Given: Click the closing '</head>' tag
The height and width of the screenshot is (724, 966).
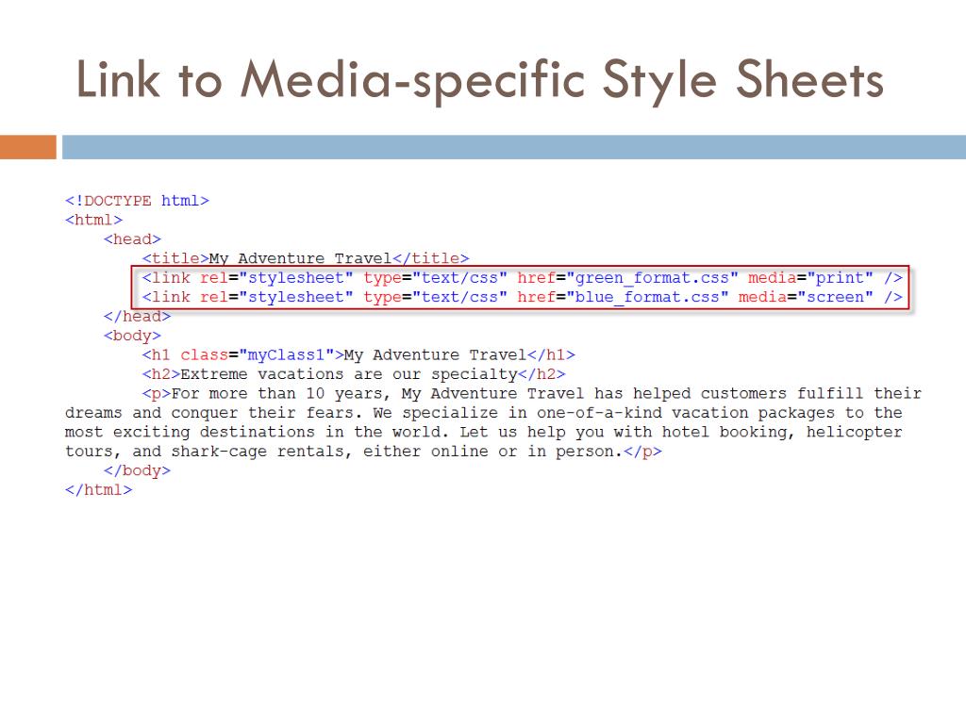Looking at the screenshot, I should point(138,316).
